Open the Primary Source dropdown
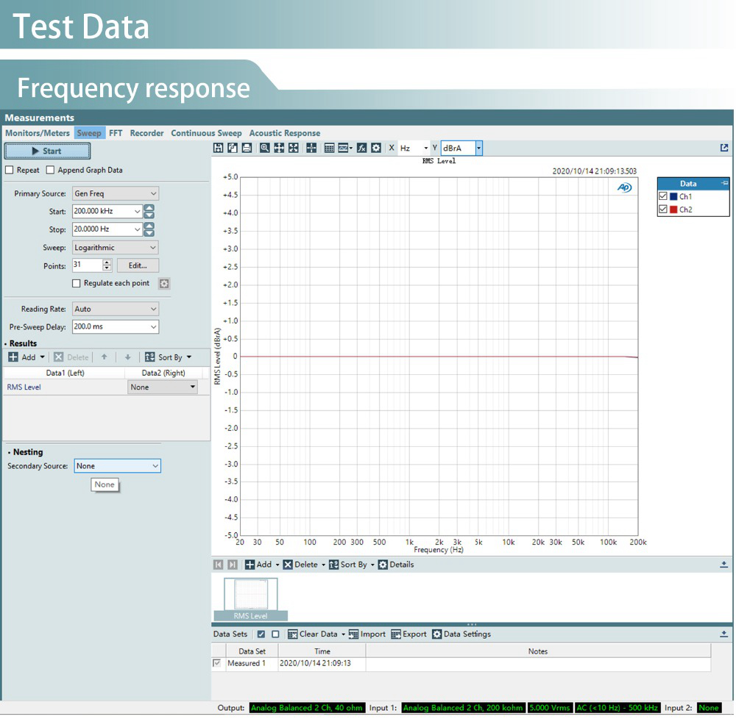The image size is (736, 719). point(116,194)
